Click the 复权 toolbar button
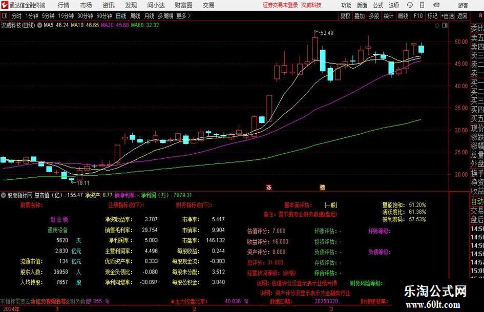Image resolution: width=484 pixels, height=312 pixels. pyautogui.click(x=345, y=16)
